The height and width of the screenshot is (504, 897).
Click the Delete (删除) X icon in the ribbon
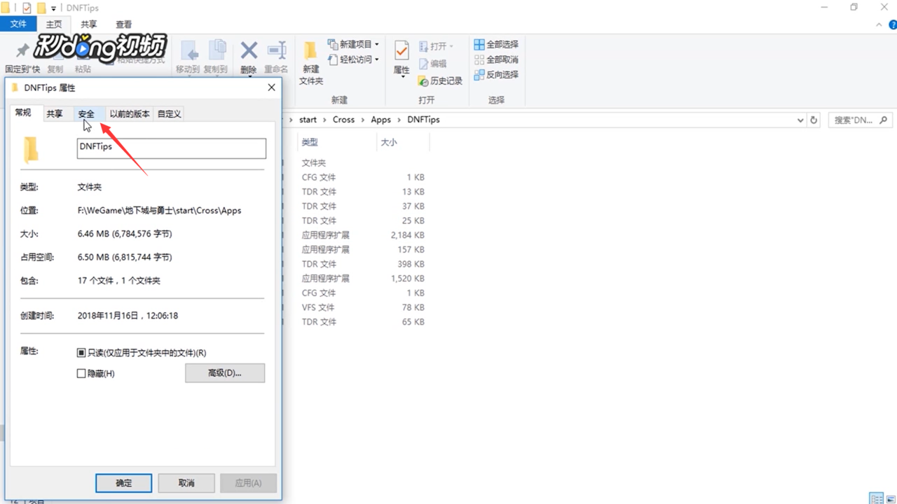249,50
